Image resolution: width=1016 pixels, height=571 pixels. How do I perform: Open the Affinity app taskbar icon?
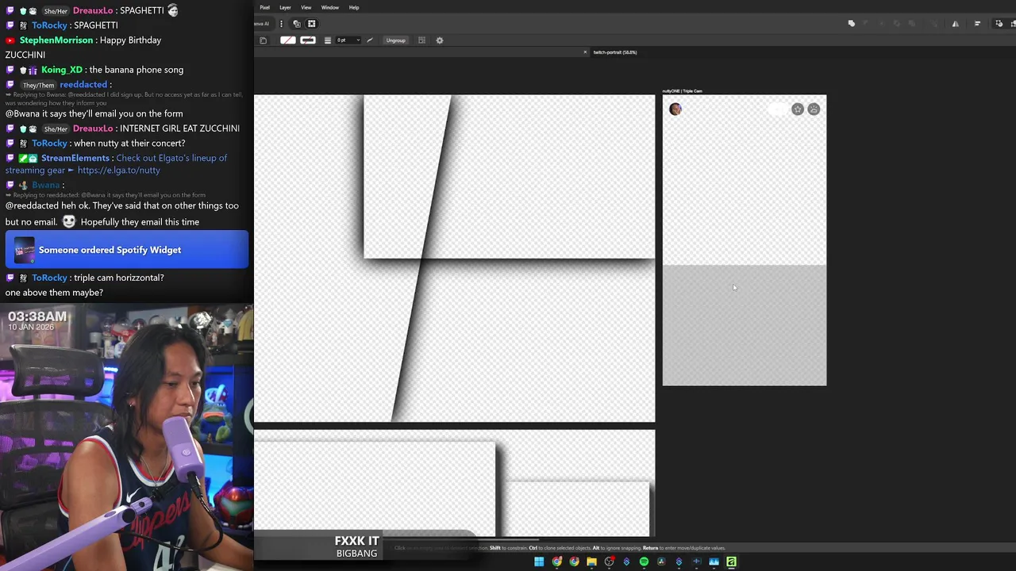tap(731, 561)
